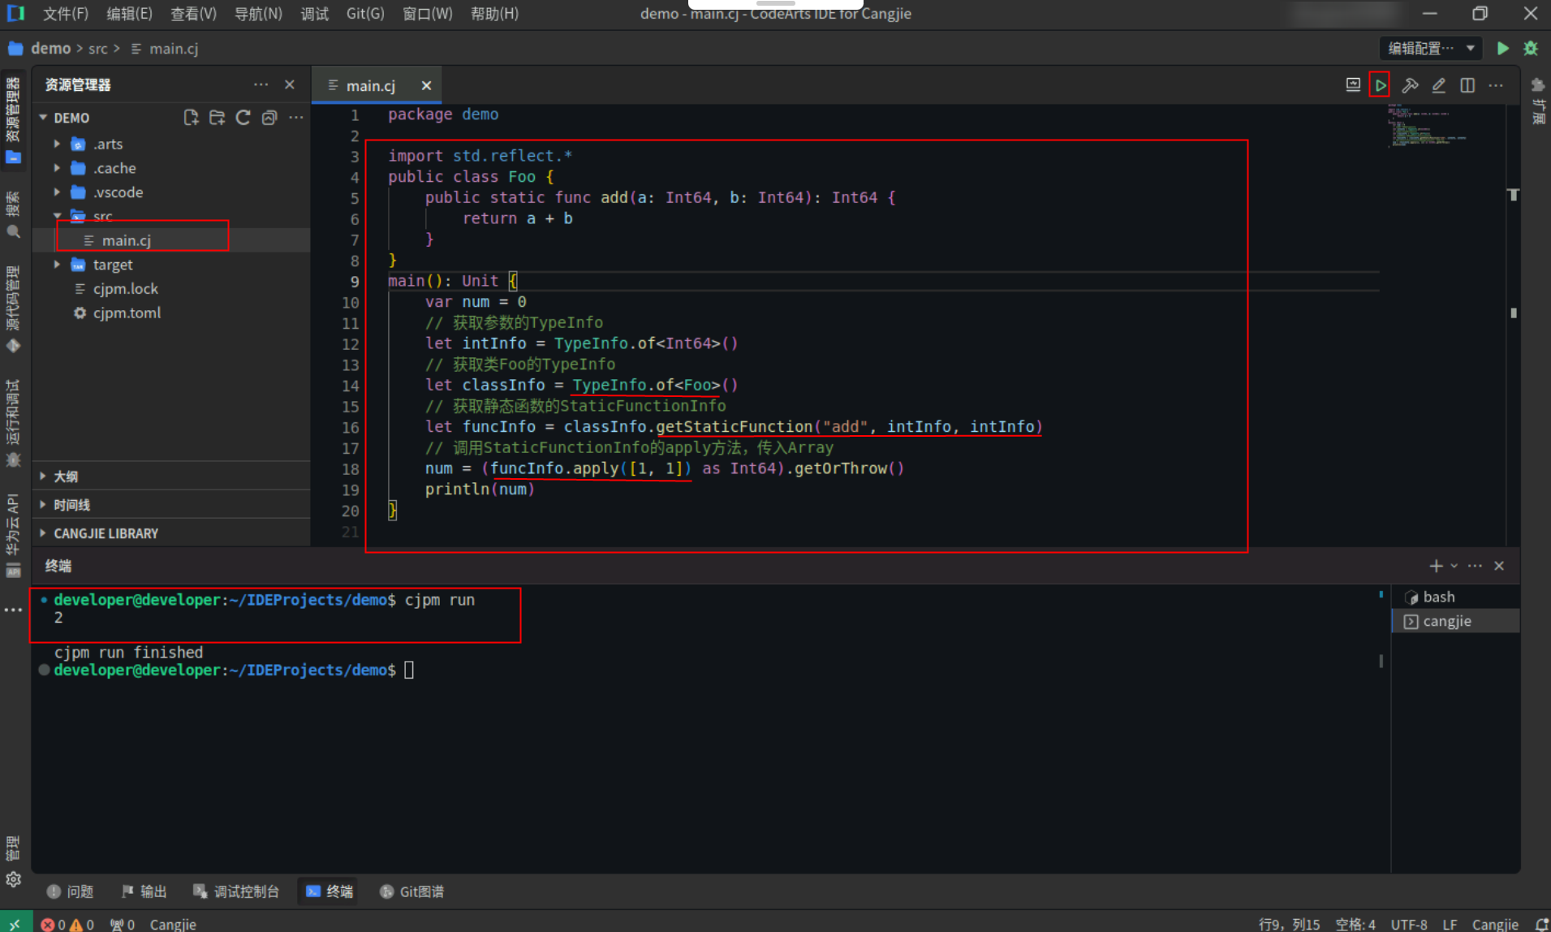Expand the target folder
This screenshot has height=932, width=1551.
(57, 265)
